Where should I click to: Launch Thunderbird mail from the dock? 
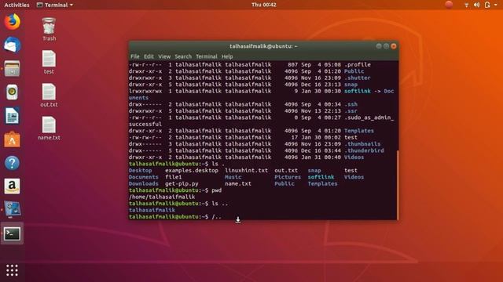13,45
